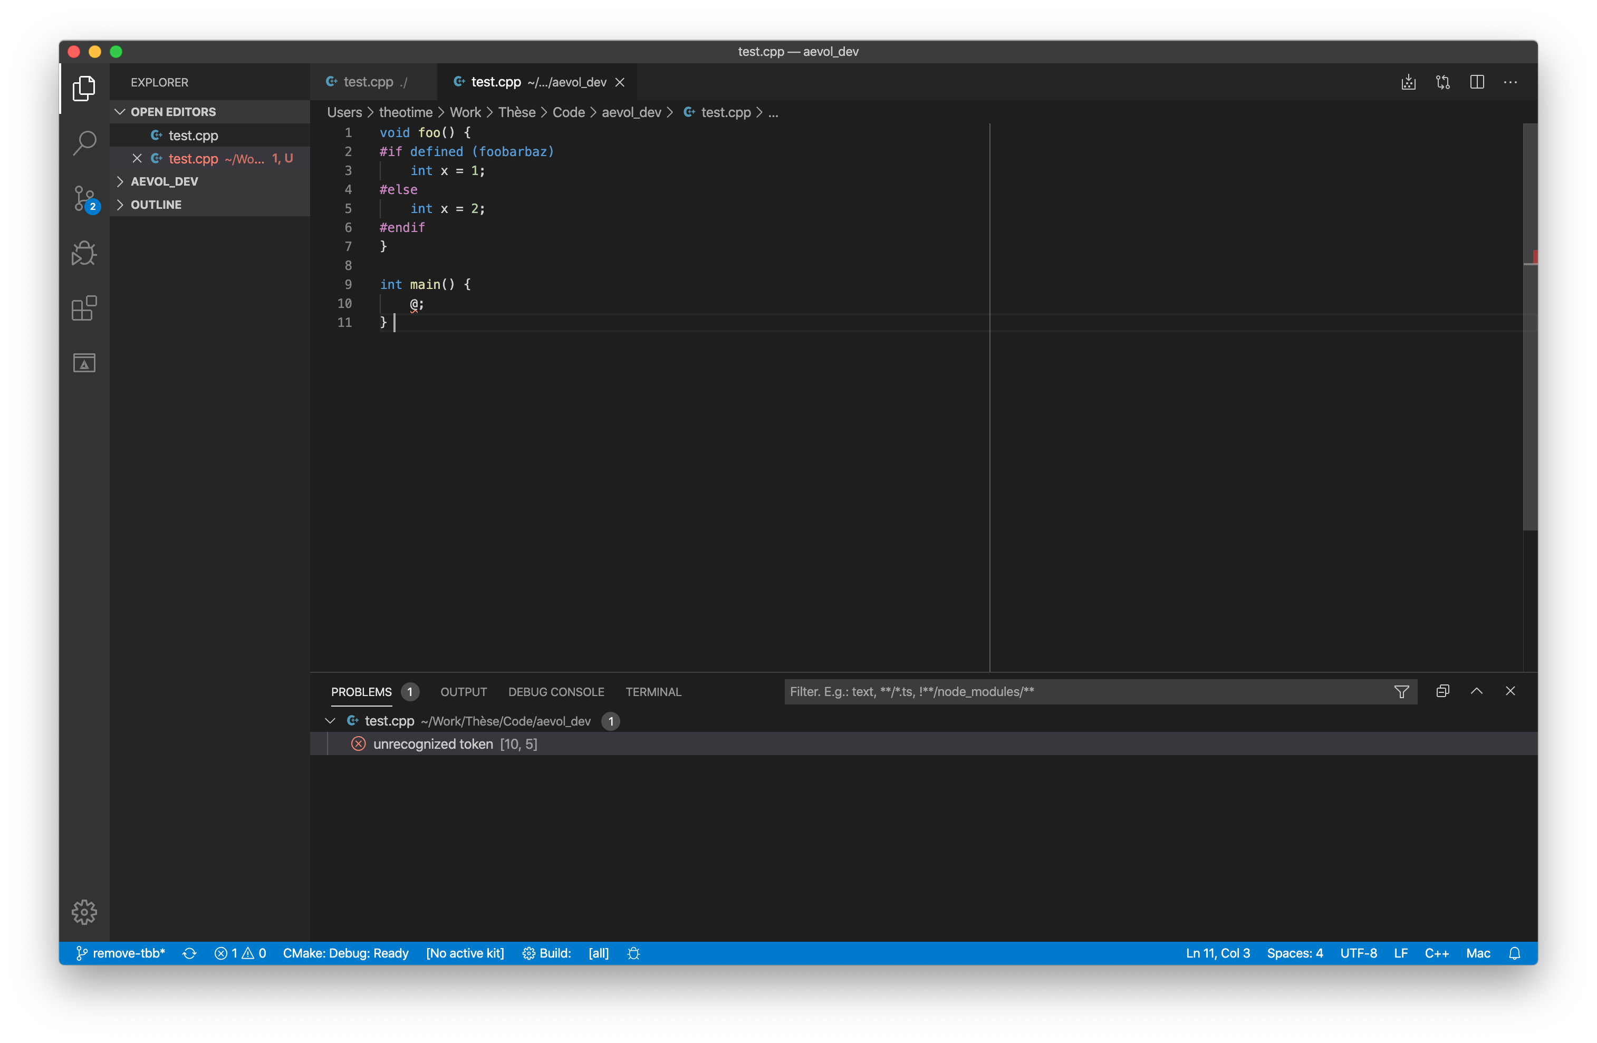The width and height of the screenshot is (1597, 1043).
Task: Switch to the DEBUG CONSOLE tab
Action: tap(555, 691)
